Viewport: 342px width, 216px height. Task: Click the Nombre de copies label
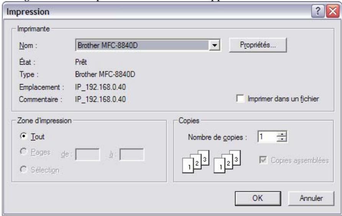[x=218, y=137]
